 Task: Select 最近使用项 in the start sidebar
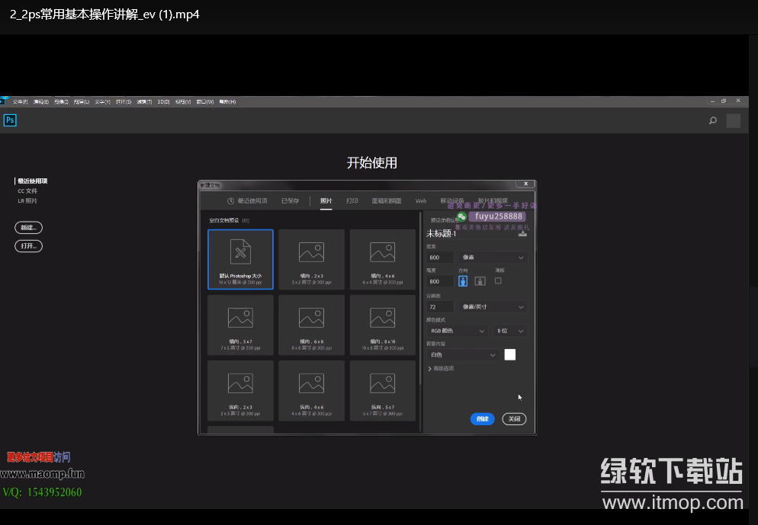32,181
